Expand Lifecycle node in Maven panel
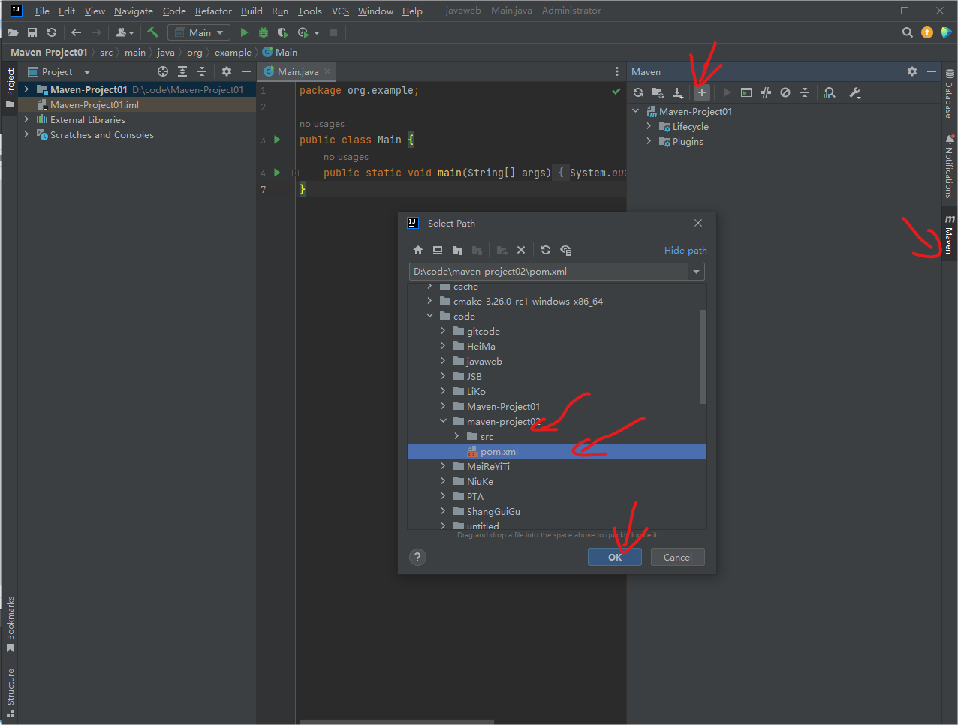 pos(649,126)
